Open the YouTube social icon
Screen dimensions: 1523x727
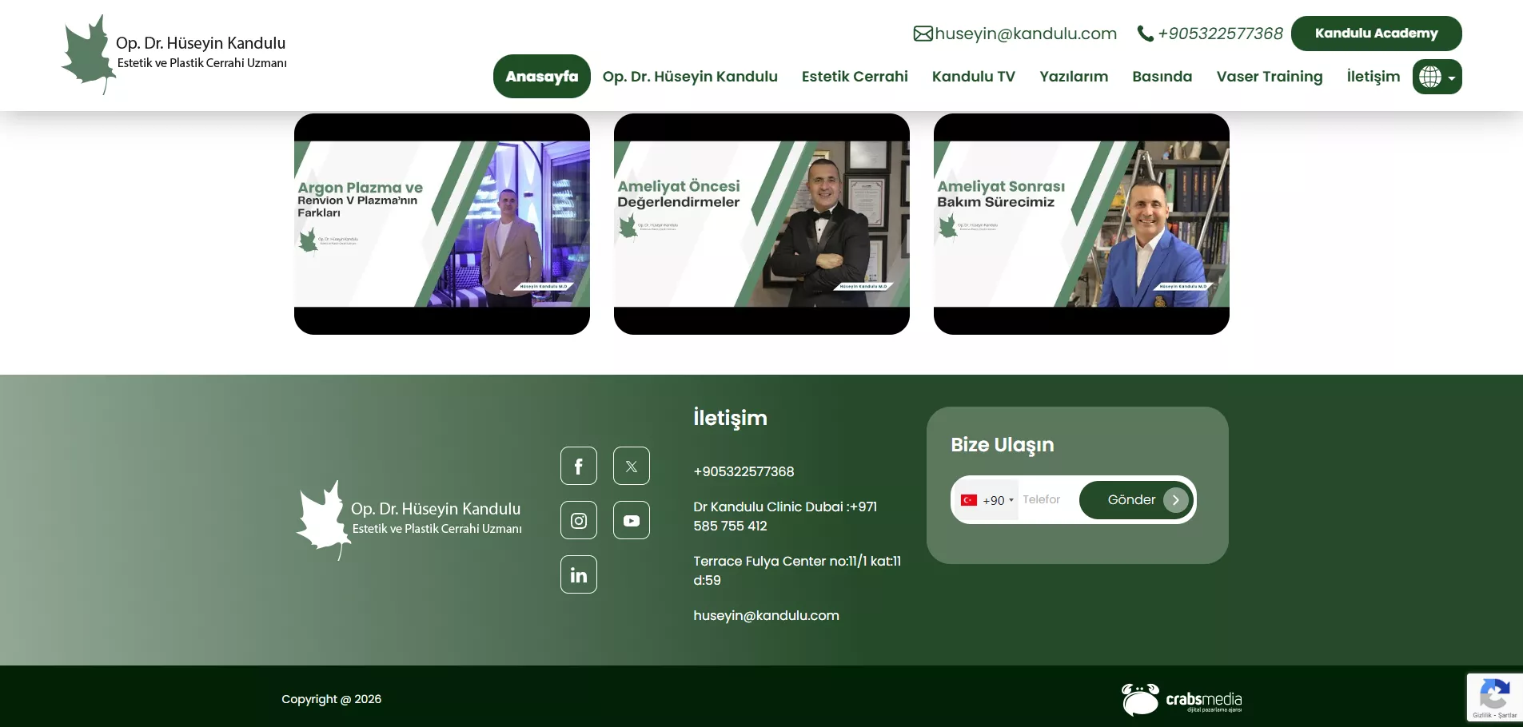(x=631, y=520)
